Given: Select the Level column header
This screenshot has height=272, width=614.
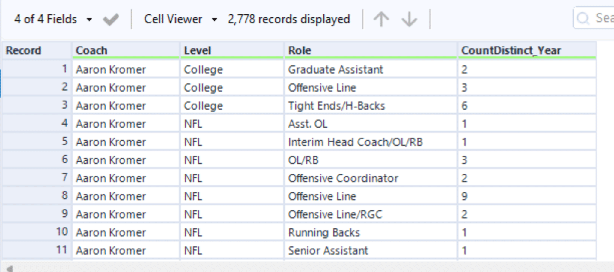Looking at the screenshot, I should 198,50.
